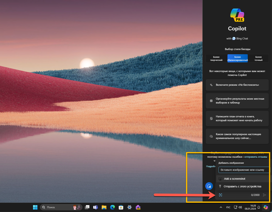Choose suggestion to write book report plan

pos(237,118)
